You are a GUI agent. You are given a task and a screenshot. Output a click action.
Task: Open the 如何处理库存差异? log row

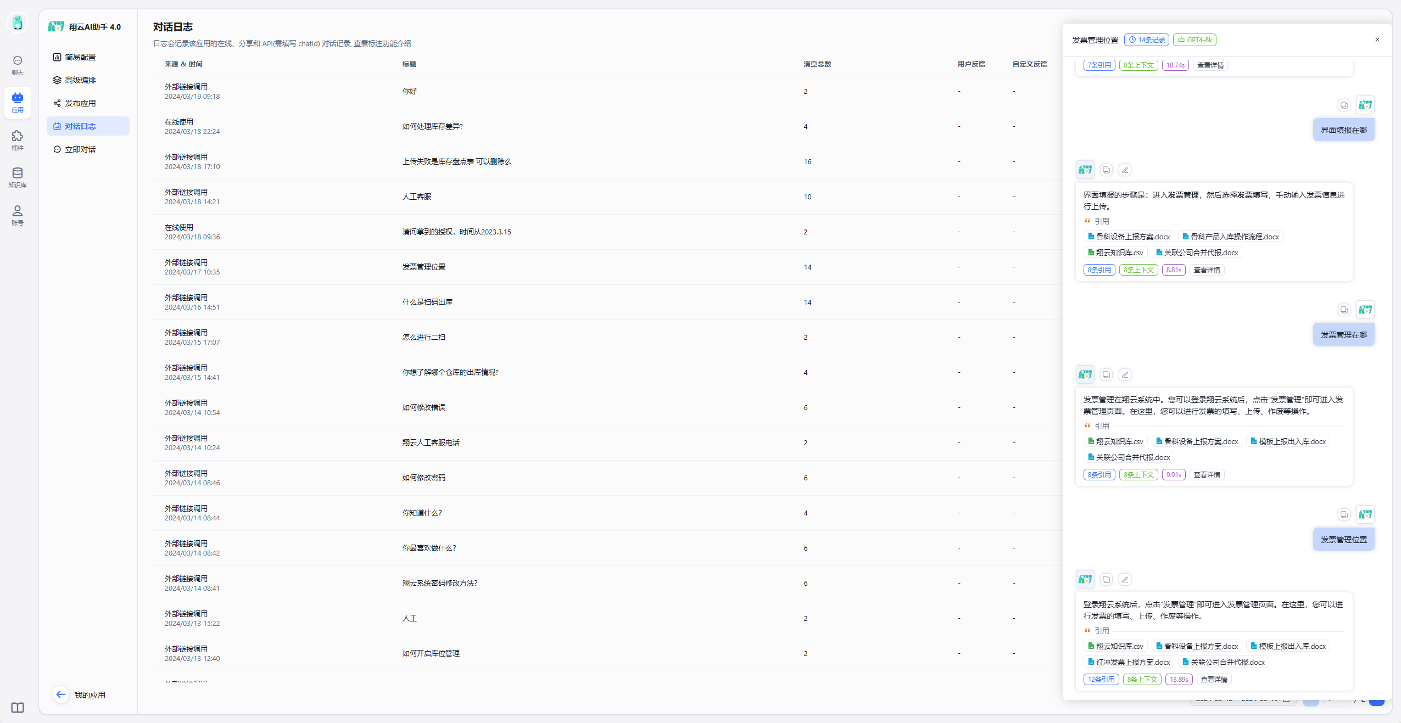tap(432, 126)
